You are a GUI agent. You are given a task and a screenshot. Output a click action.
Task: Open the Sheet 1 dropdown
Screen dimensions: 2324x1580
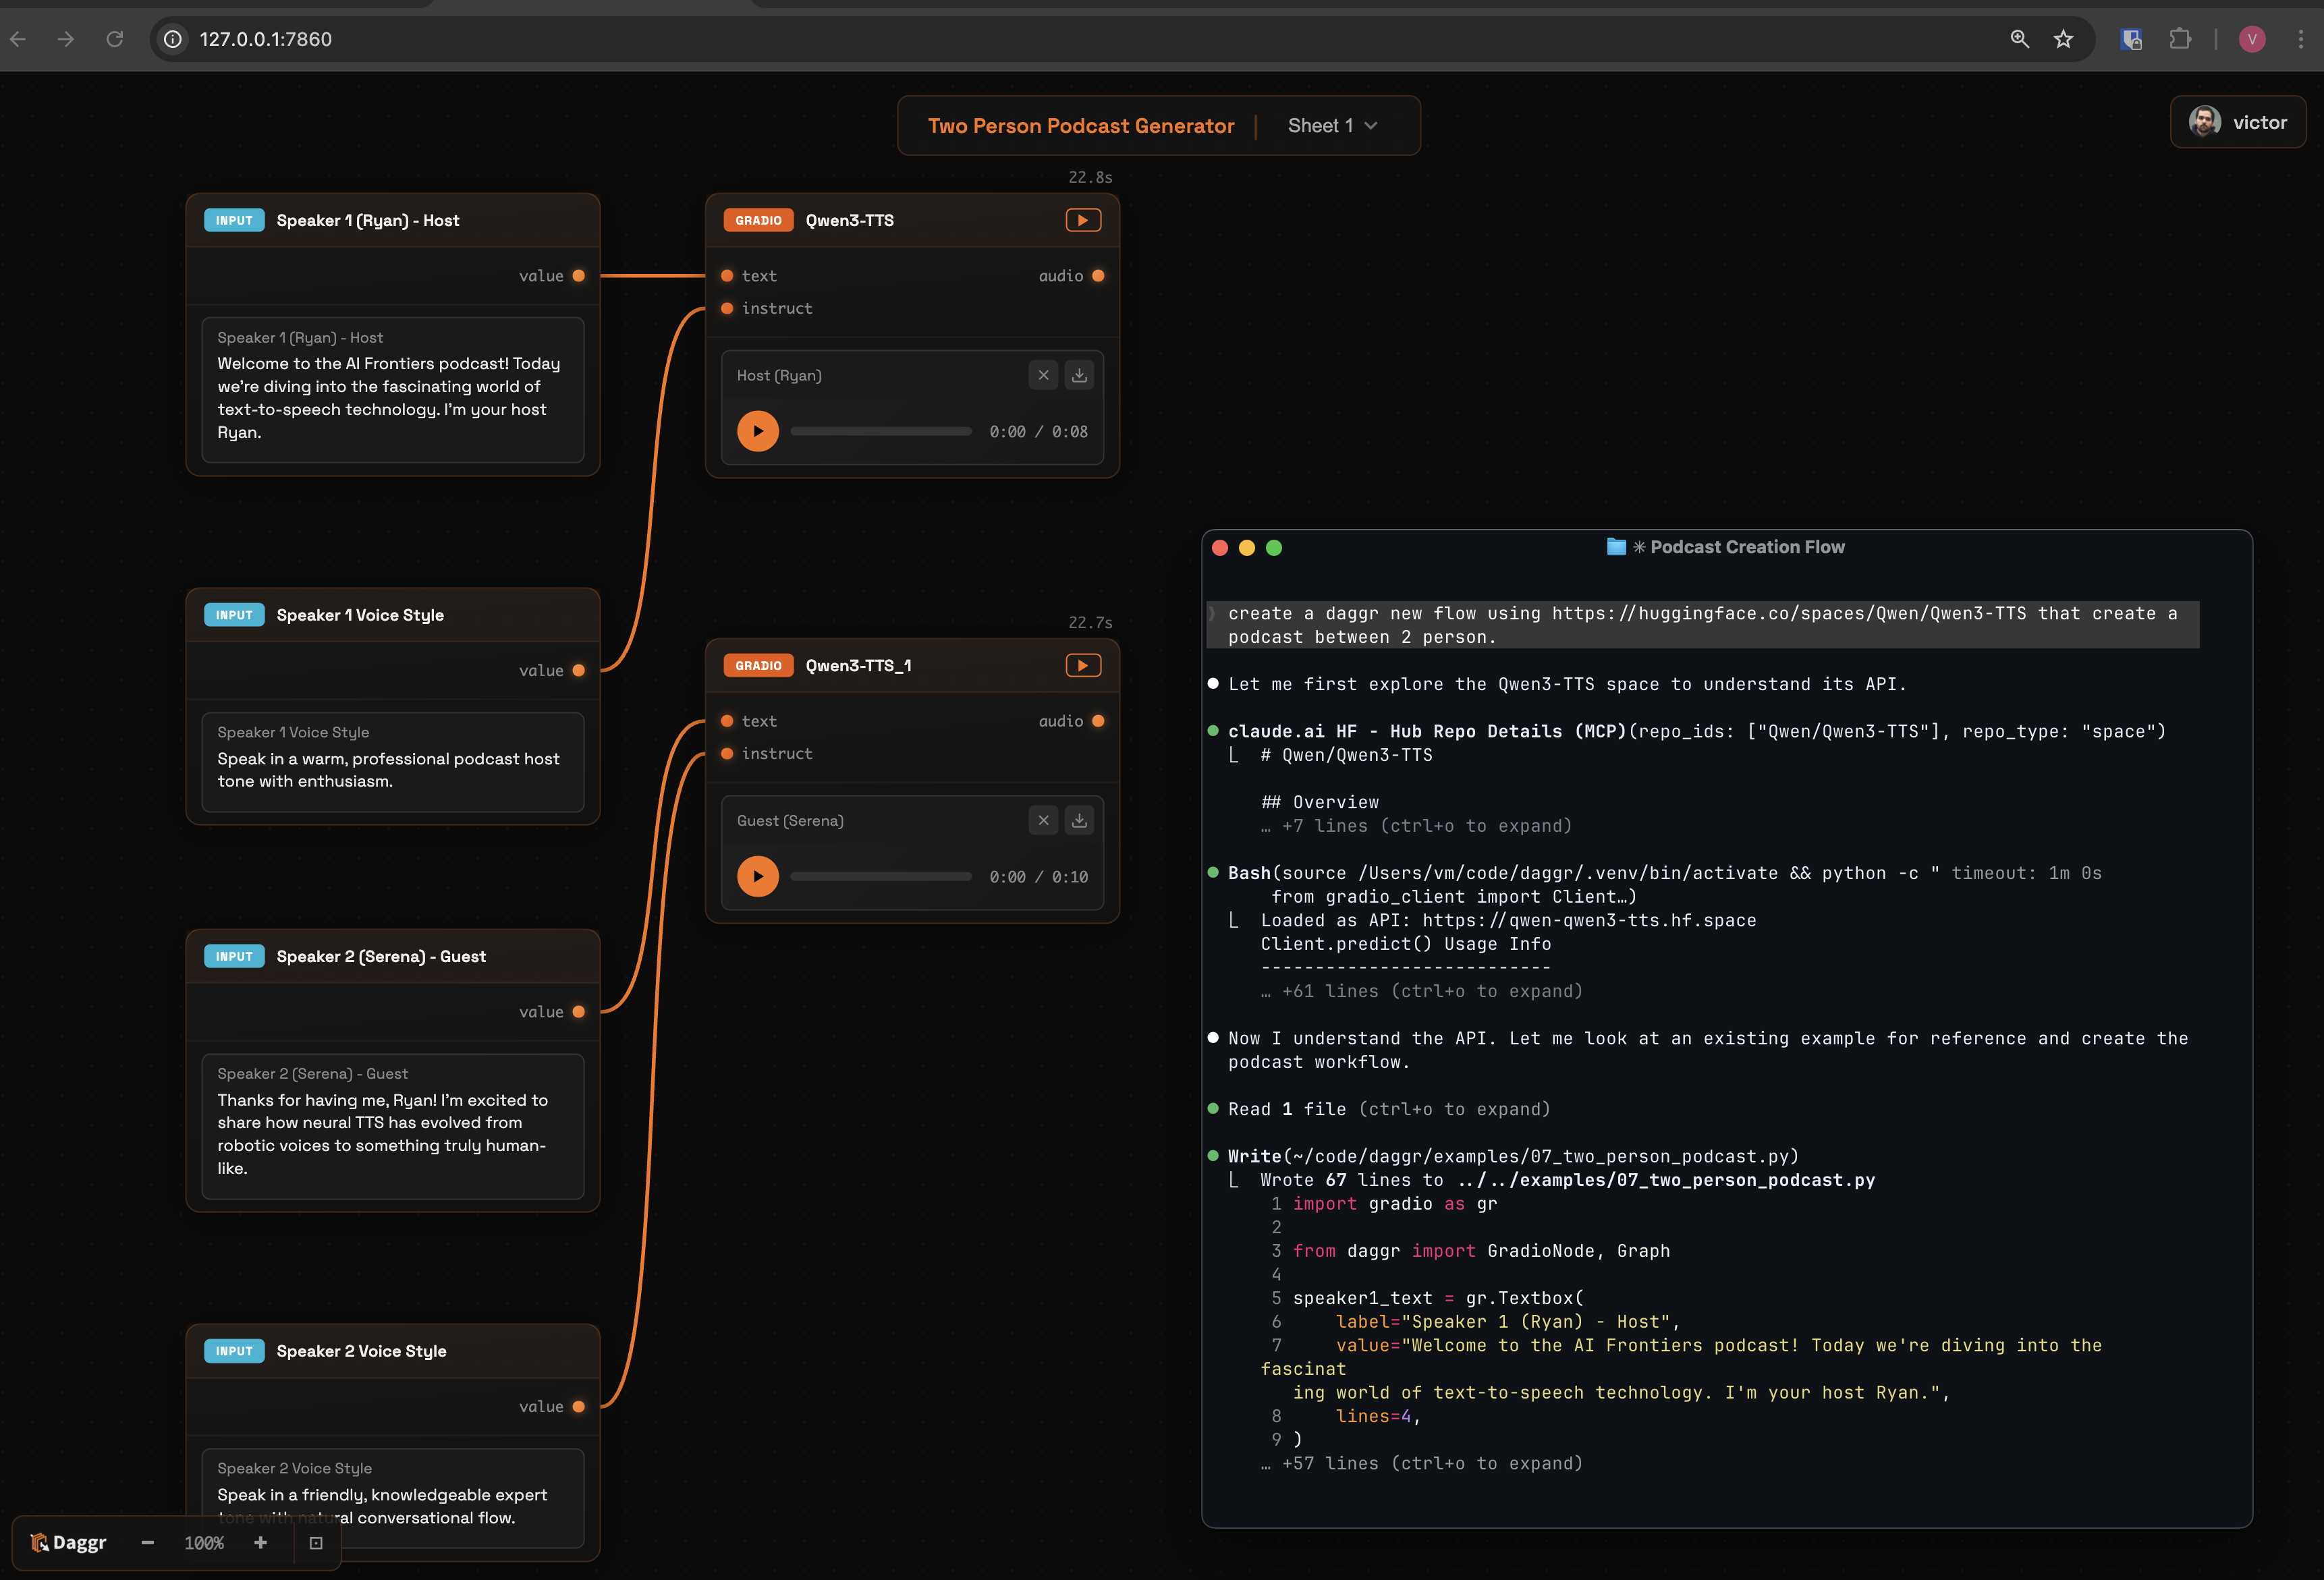[x=1332, y=126]
